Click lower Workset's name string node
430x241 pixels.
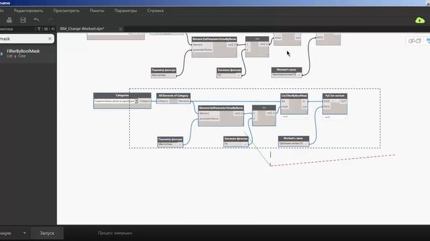pos(294,141)
